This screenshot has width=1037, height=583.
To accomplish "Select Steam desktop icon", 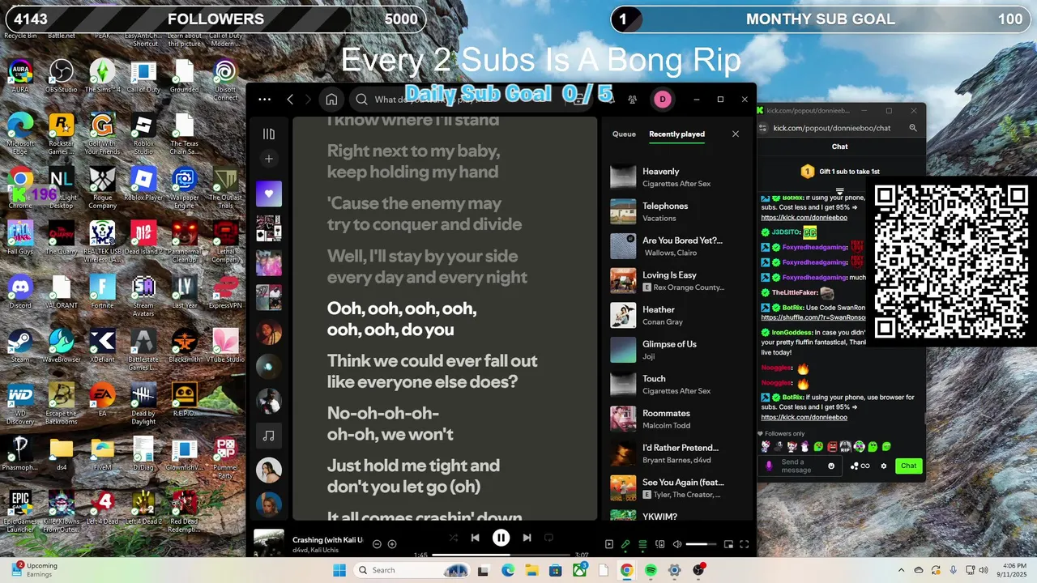I will click(20, 345).
